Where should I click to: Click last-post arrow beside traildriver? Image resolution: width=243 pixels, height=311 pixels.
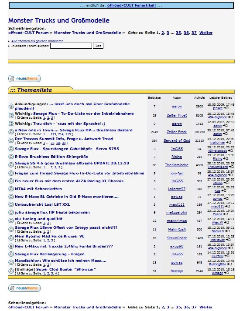[229, 142]
